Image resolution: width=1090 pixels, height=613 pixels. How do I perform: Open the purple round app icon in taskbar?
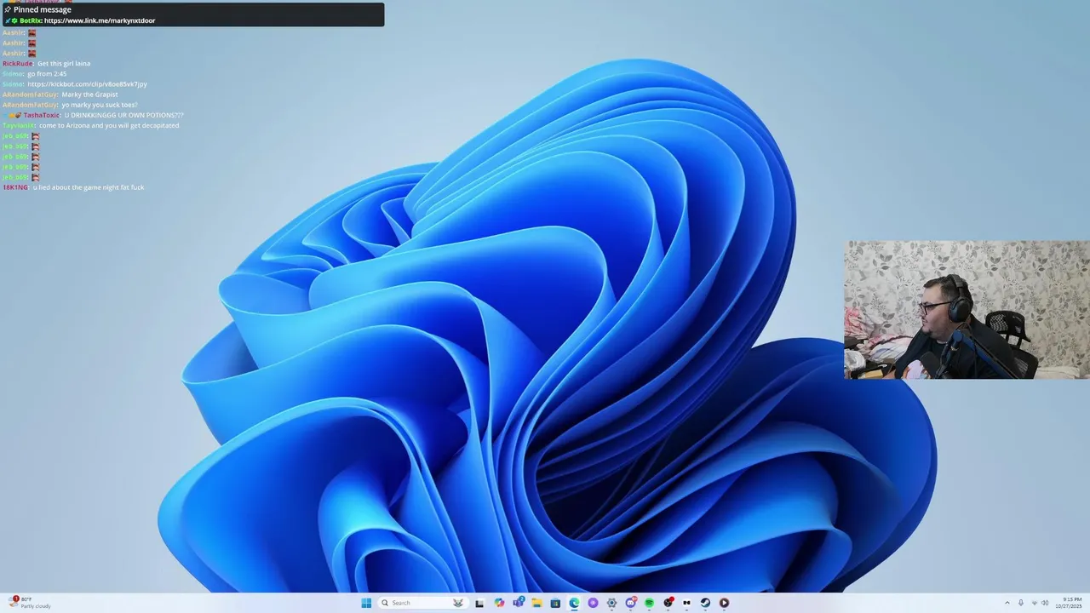coord(593,603)
